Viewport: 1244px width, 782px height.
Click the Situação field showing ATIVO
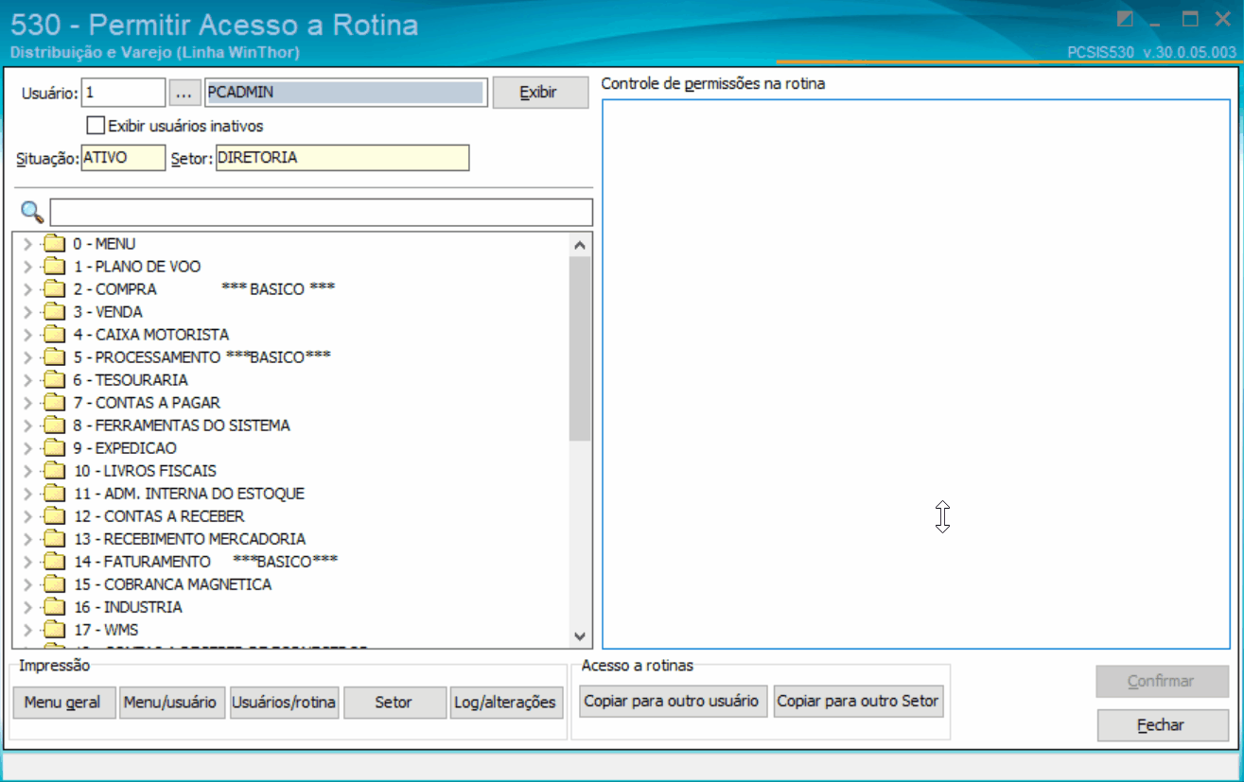123,158
